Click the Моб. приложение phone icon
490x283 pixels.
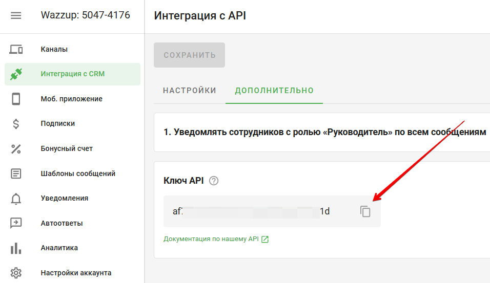pos(16,99)
